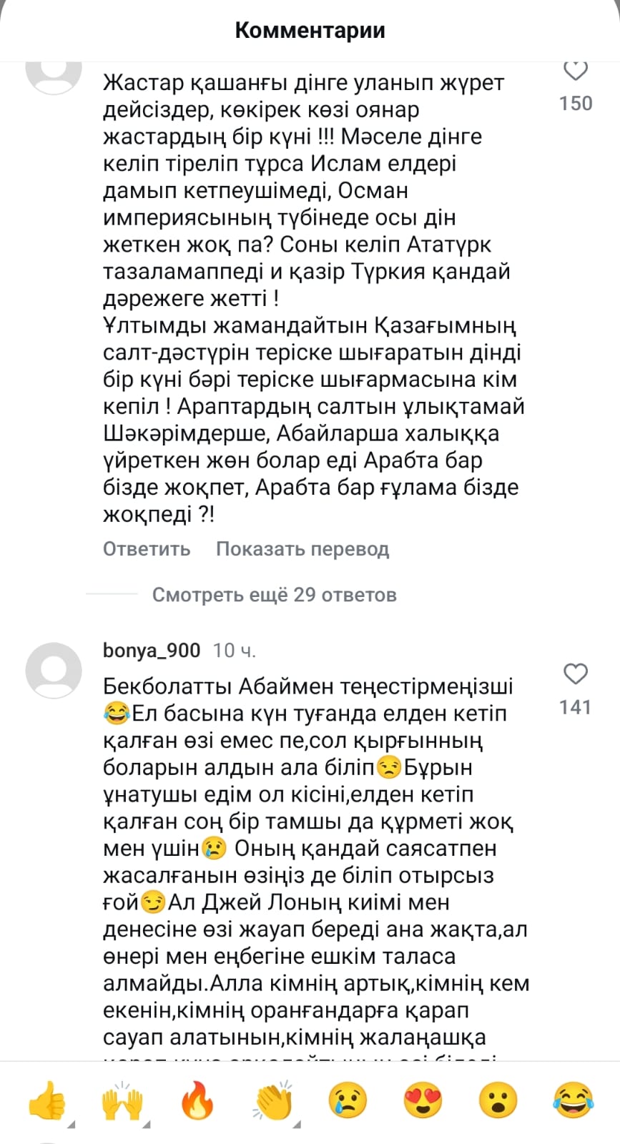This screenshot has height=1144, width=620.
Task: Tap the thumbs up emoji reaction
Action: 48,1100
